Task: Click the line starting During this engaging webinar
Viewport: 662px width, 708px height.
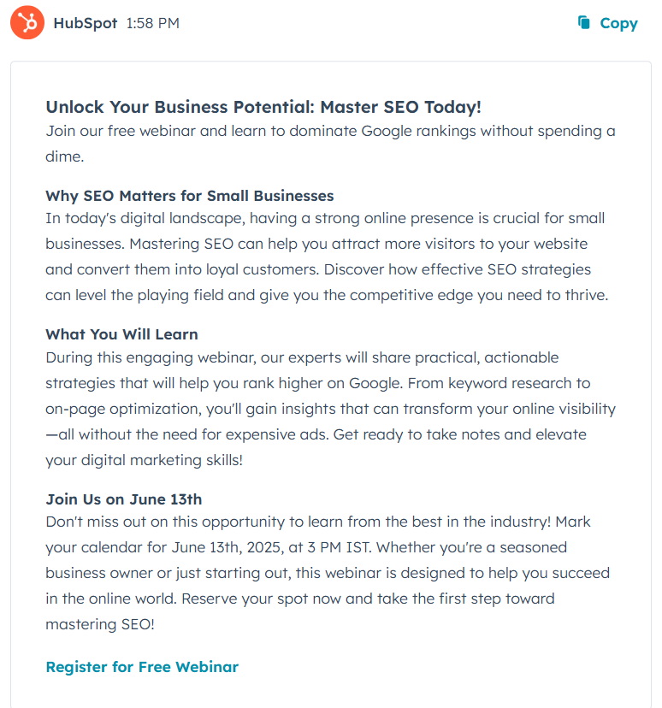Action: point(302,357)
